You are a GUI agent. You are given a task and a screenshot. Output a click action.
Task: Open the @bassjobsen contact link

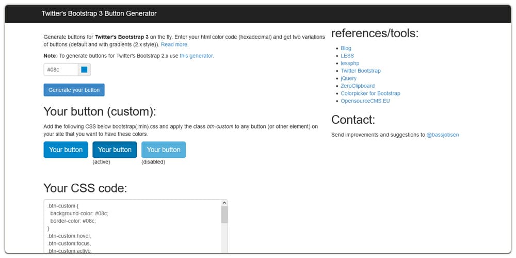point(443,135)
